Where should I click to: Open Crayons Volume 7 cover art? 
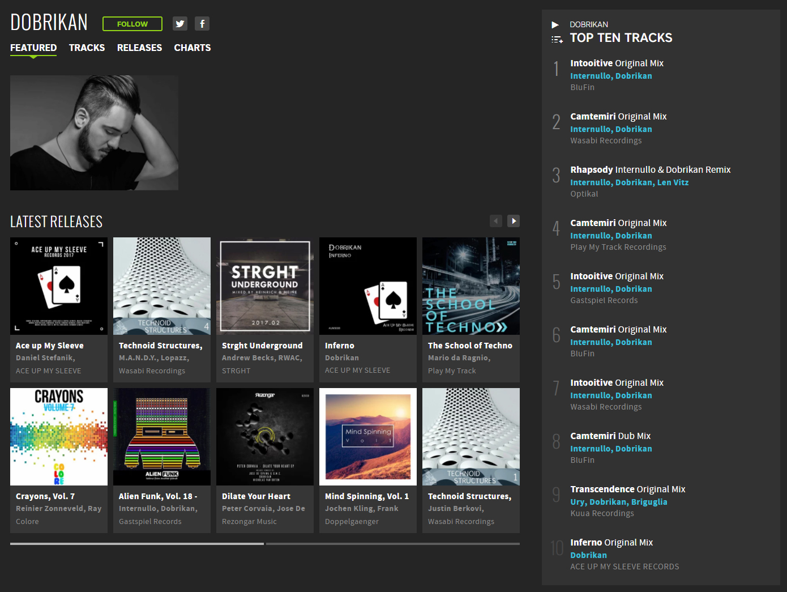59,437
